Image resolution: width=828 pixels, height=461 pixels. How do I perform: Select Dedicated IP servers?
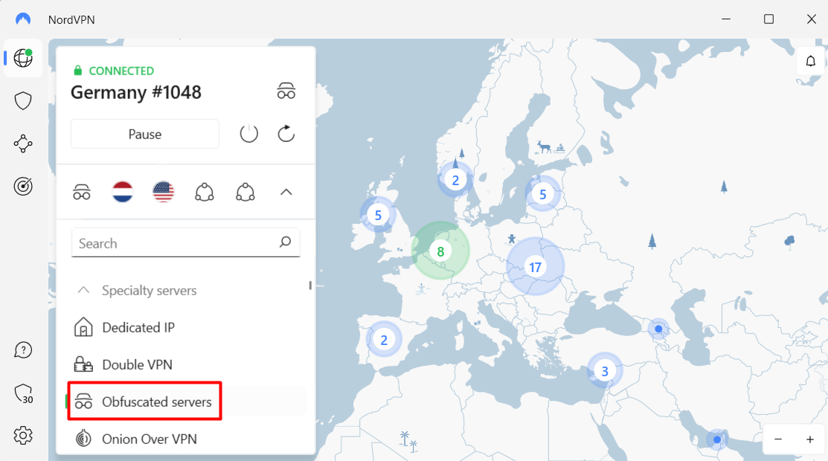[x=138, y=327]
